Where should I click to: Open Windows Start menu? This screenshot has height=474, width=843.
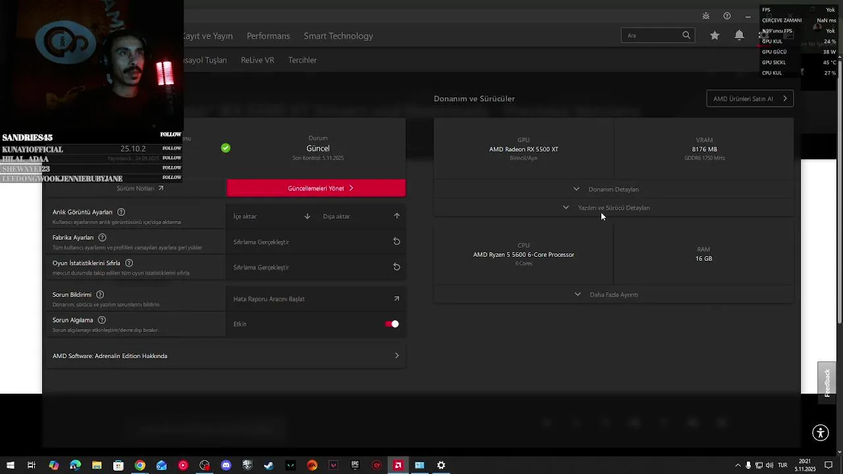pos(10,465)
